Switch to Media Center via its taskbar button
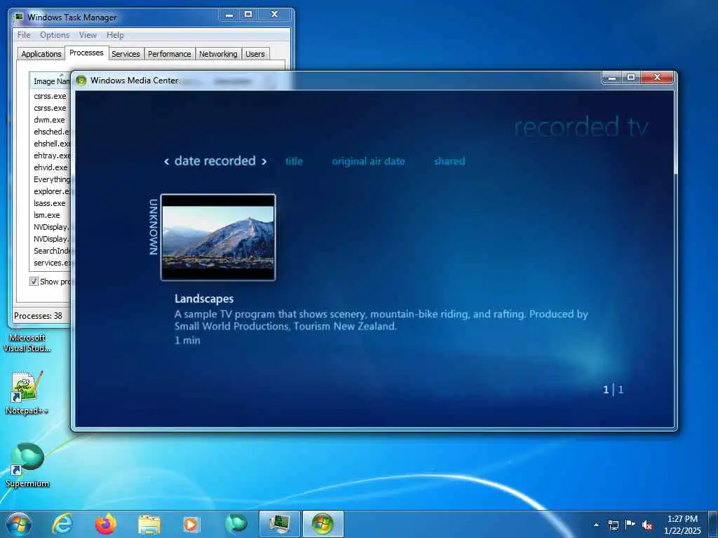Screen dimensions: 718x538 pyautogui.click(x=323, y=524)
